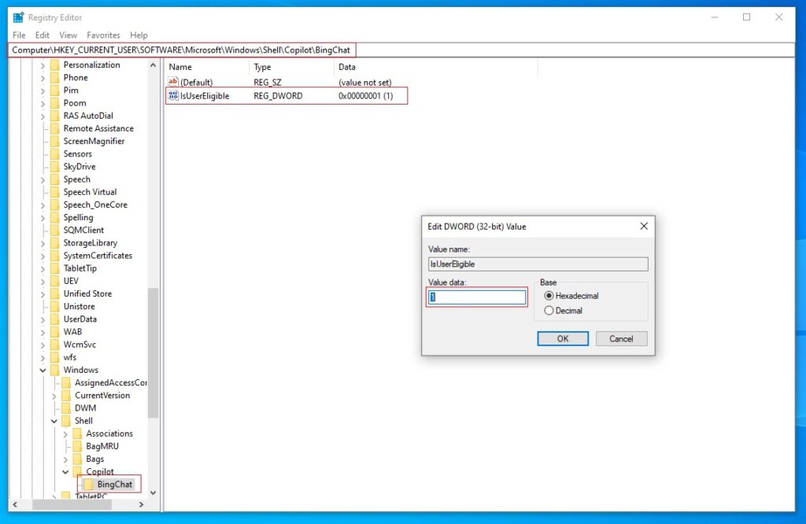The width and height of the screenshot is (806, 524).
Task: Click inside the Value data field
Action: 476,297
